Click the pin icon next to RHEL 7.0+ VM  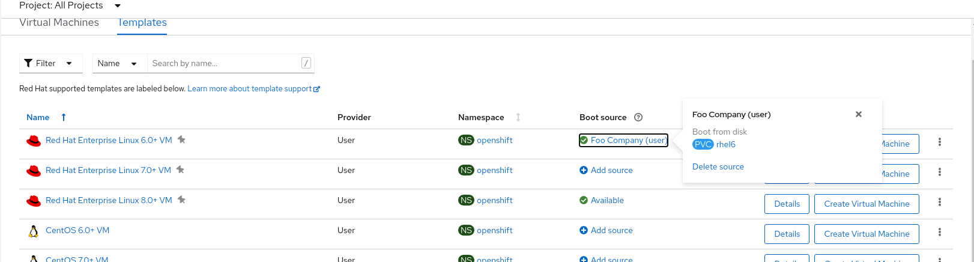tap(180, 169)
